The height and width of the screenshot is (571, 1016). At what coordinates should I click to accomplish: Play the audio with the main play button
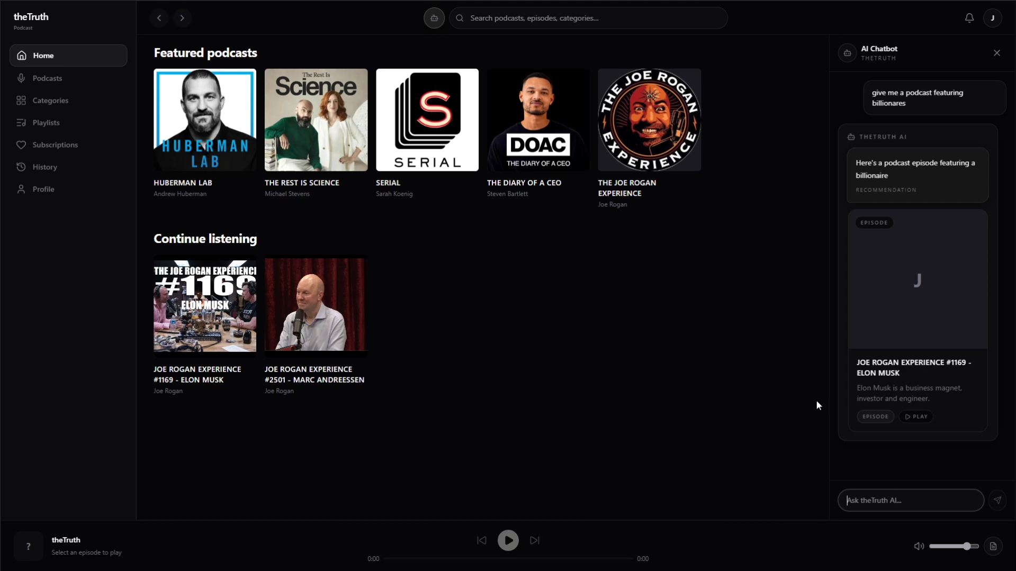[508, 540]
